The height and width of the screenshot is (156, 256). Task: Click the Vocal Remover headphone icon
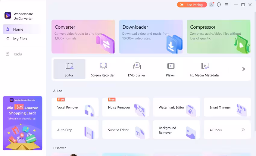89,111
